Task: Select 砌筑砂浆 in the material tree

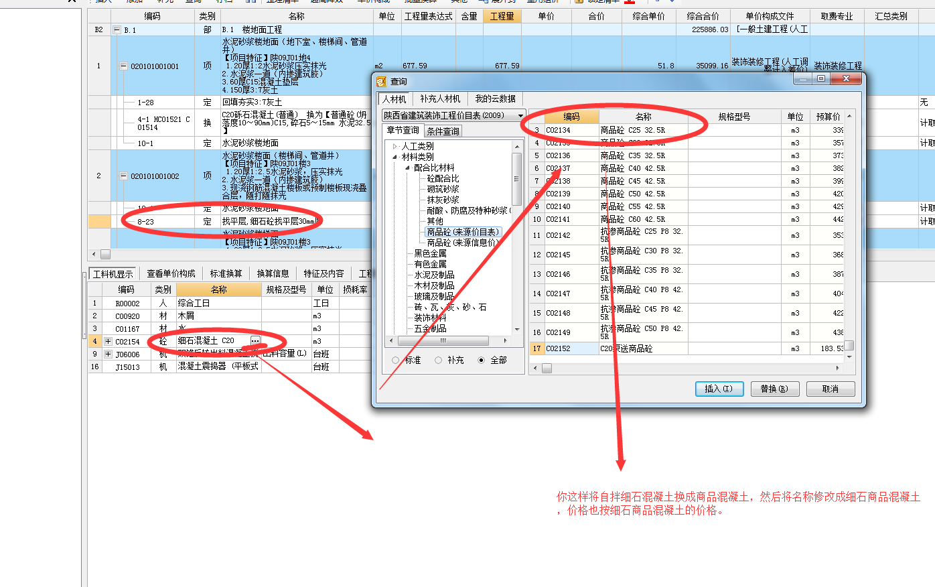Action: 443,189
